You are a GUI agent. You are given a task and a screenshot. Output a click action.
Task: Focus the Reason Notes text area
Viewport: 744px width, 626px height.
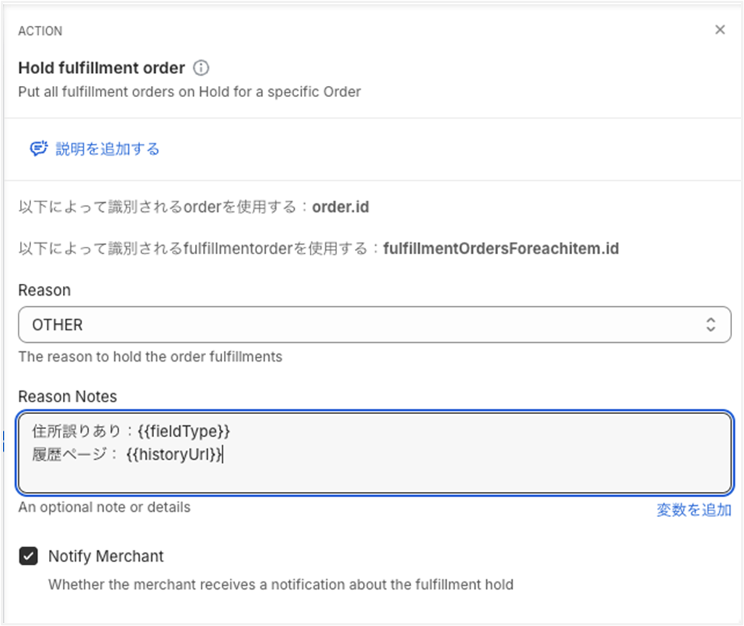(x=374, y=474)
